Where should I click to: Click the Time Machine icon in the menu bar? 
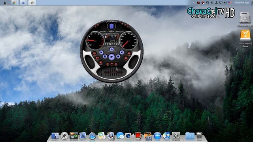208,3
